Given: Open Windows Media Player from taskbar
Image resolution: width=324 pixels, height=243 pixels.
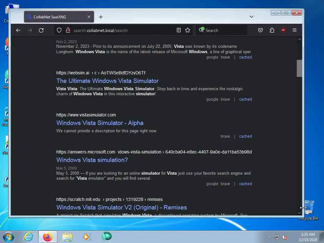Looking at the screenshot, I should pos(86,237).
